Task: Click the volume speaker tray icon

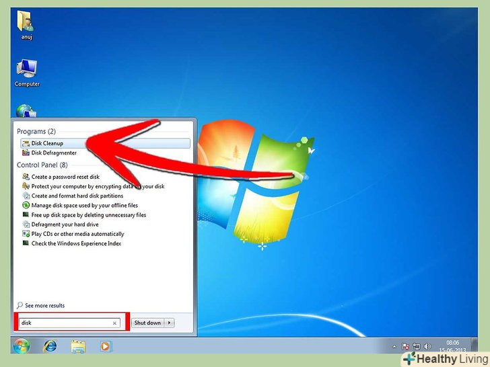Action: [427, 346]
